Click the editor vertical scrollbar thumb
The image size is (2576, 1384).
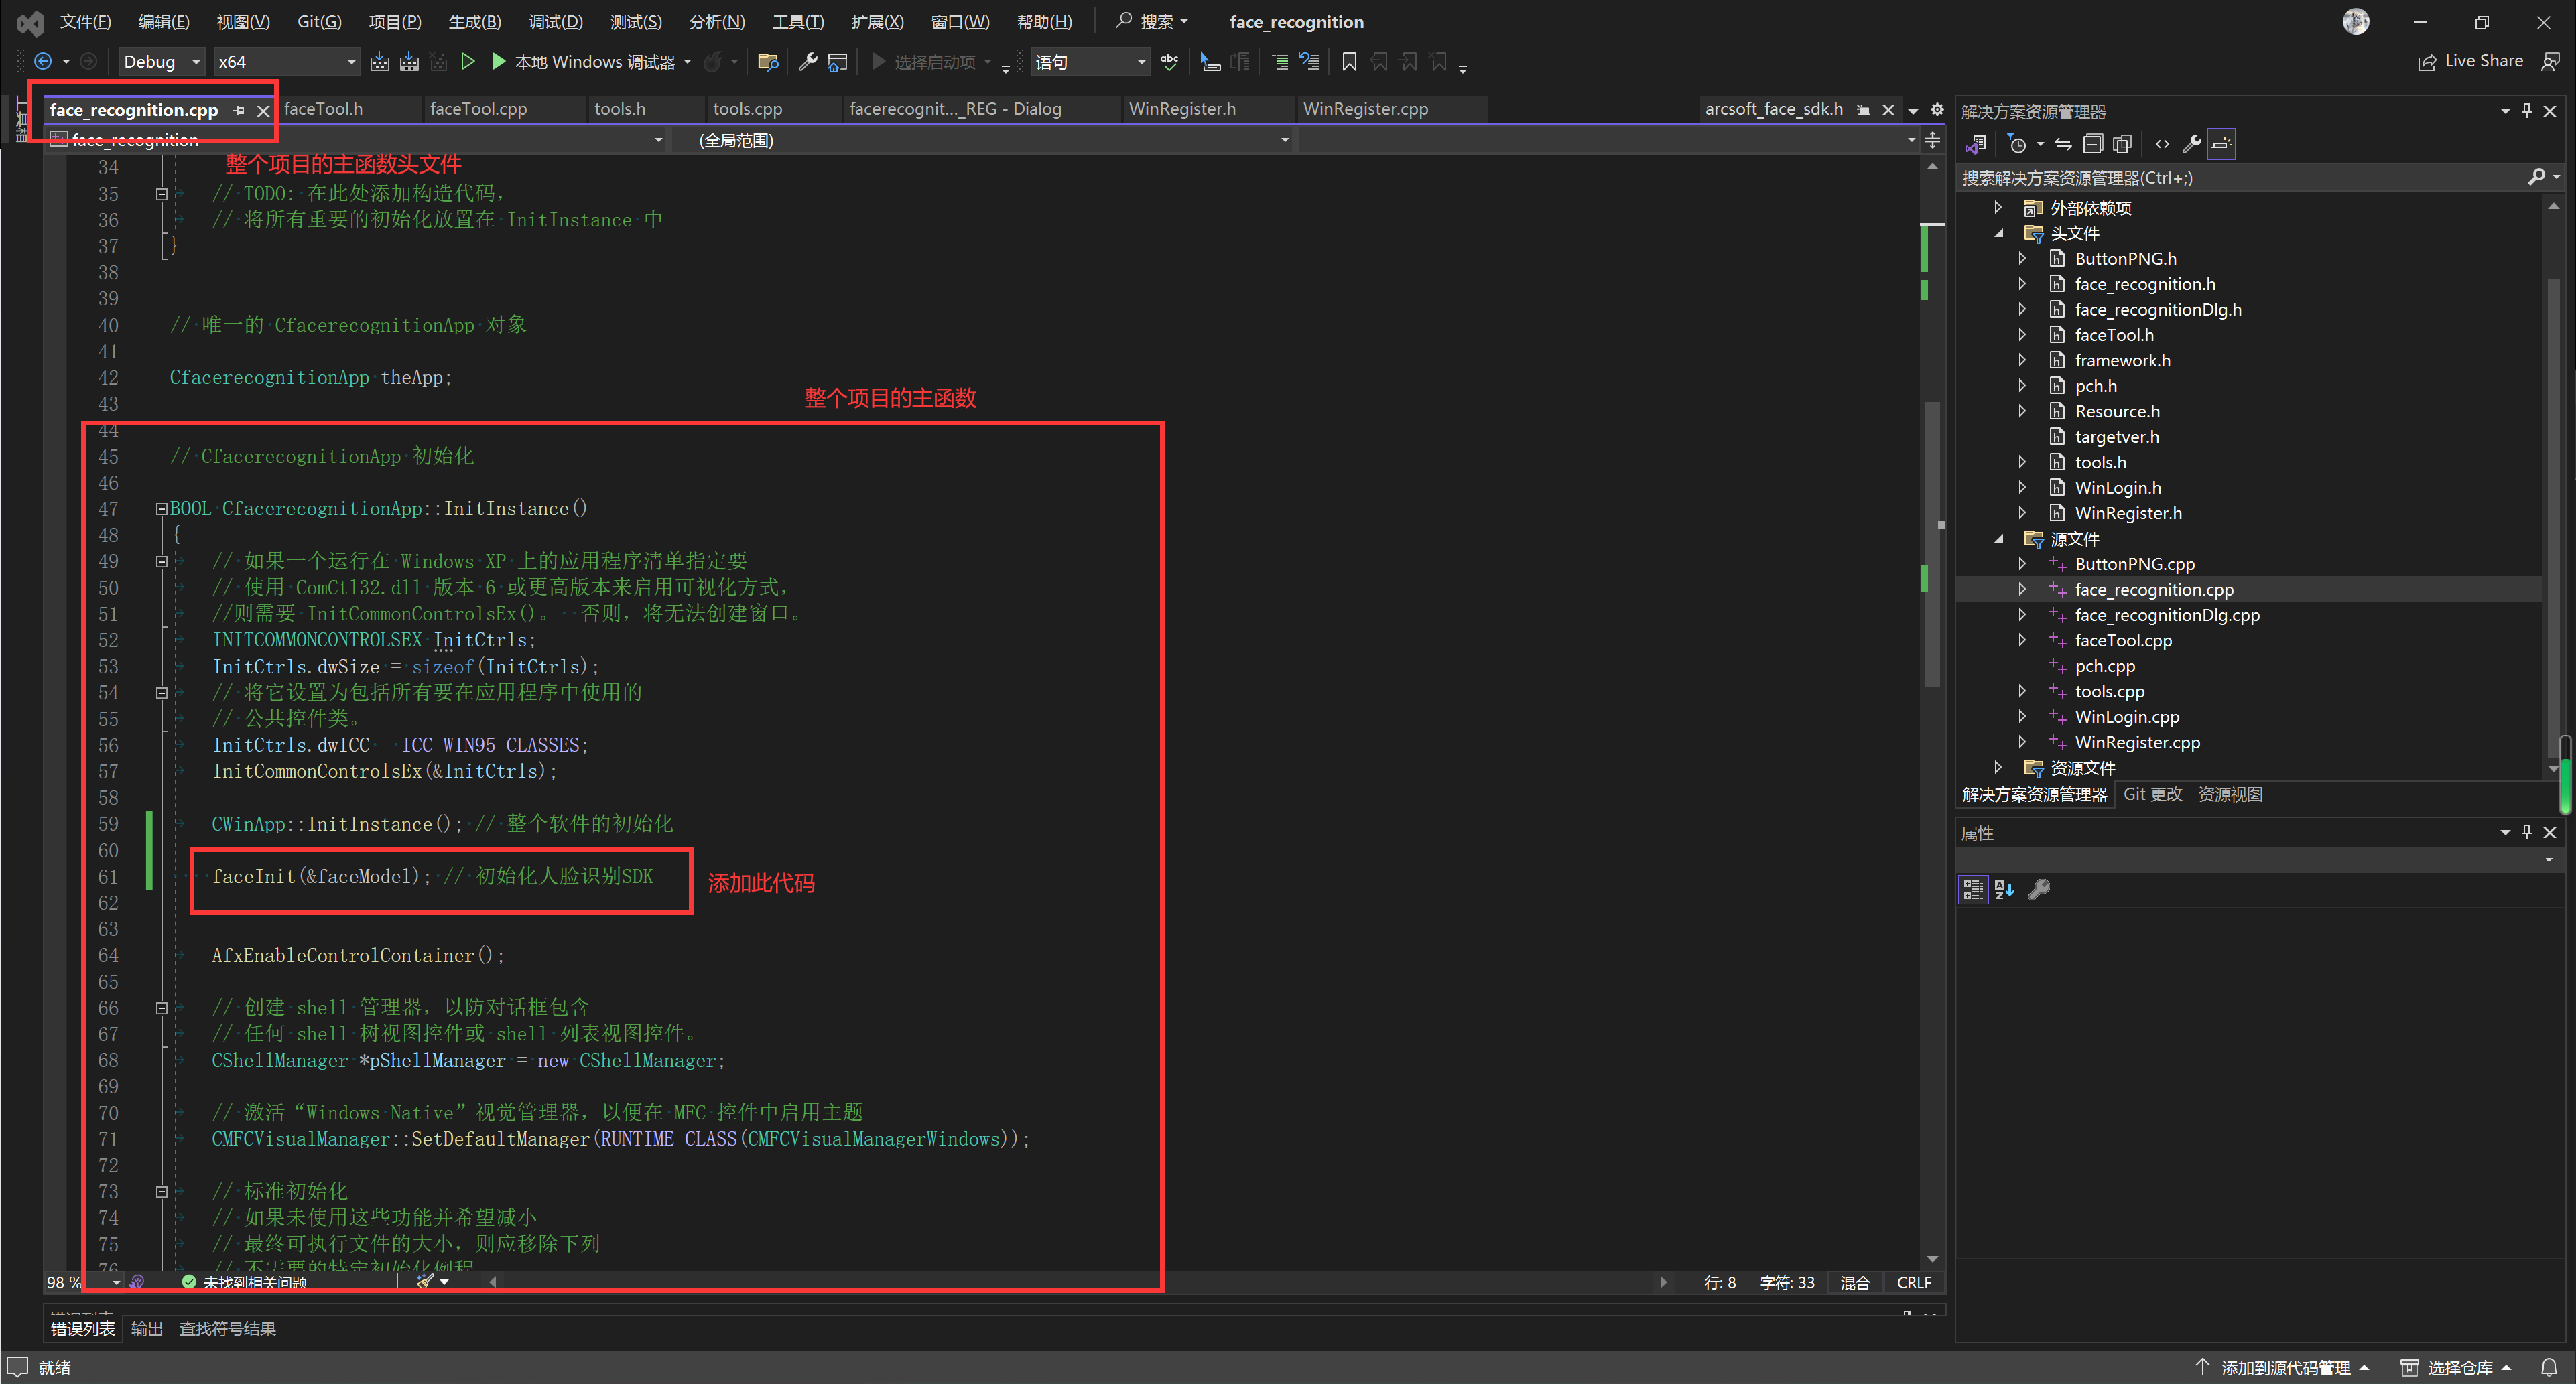[1932, 545]
